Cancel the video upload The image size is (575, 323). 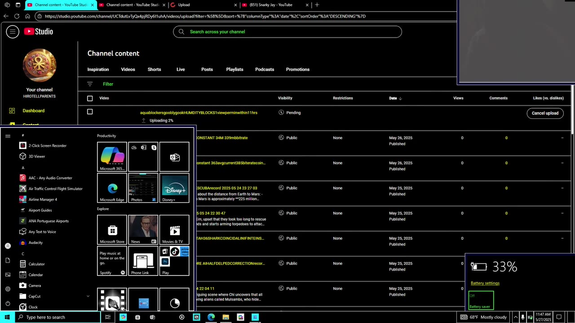545,113
